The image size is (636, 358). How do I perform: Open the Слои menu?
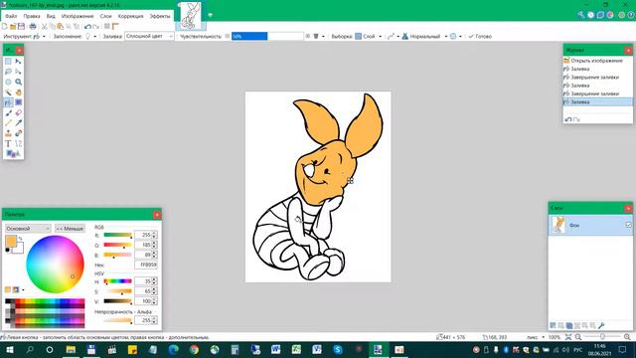click(106, 16)
